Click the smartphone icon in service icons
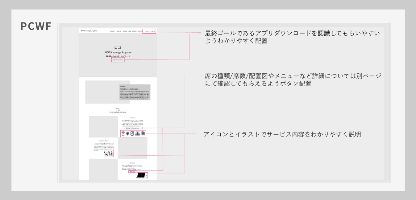 pyautogui.click(x=132, y=134)
